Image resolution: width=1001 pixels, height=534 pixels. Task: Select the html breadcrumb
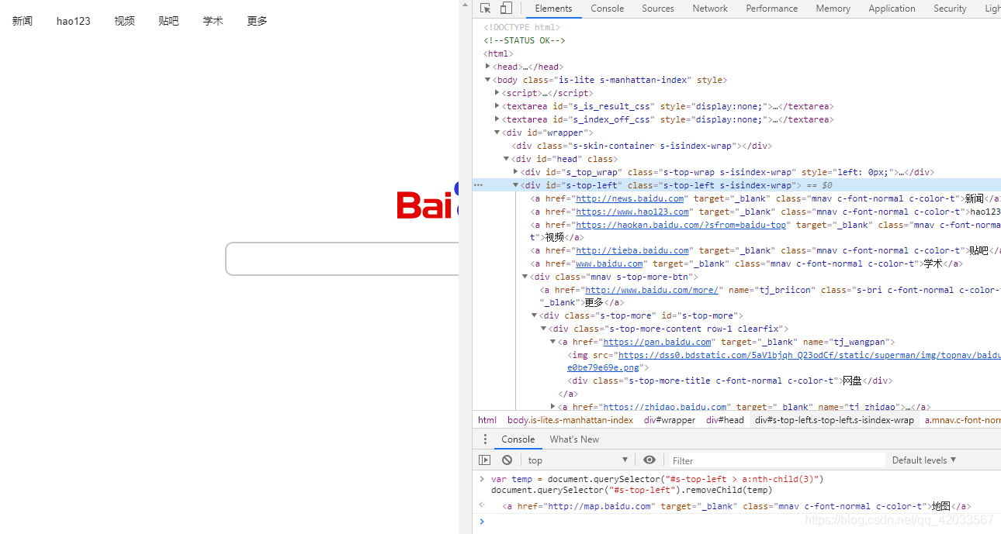[487, 420]
